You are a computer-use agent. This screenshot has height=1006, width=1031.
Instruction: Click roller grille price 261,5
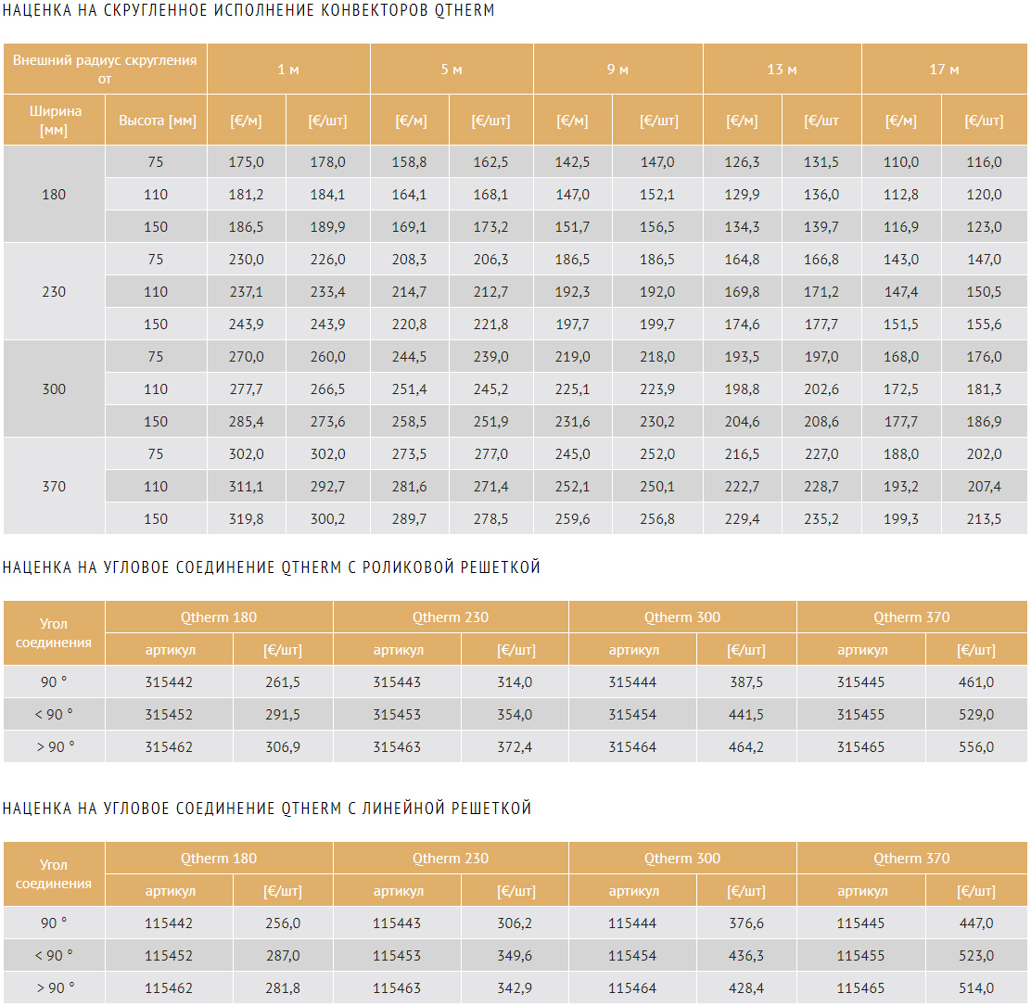(x=283, y=681)
